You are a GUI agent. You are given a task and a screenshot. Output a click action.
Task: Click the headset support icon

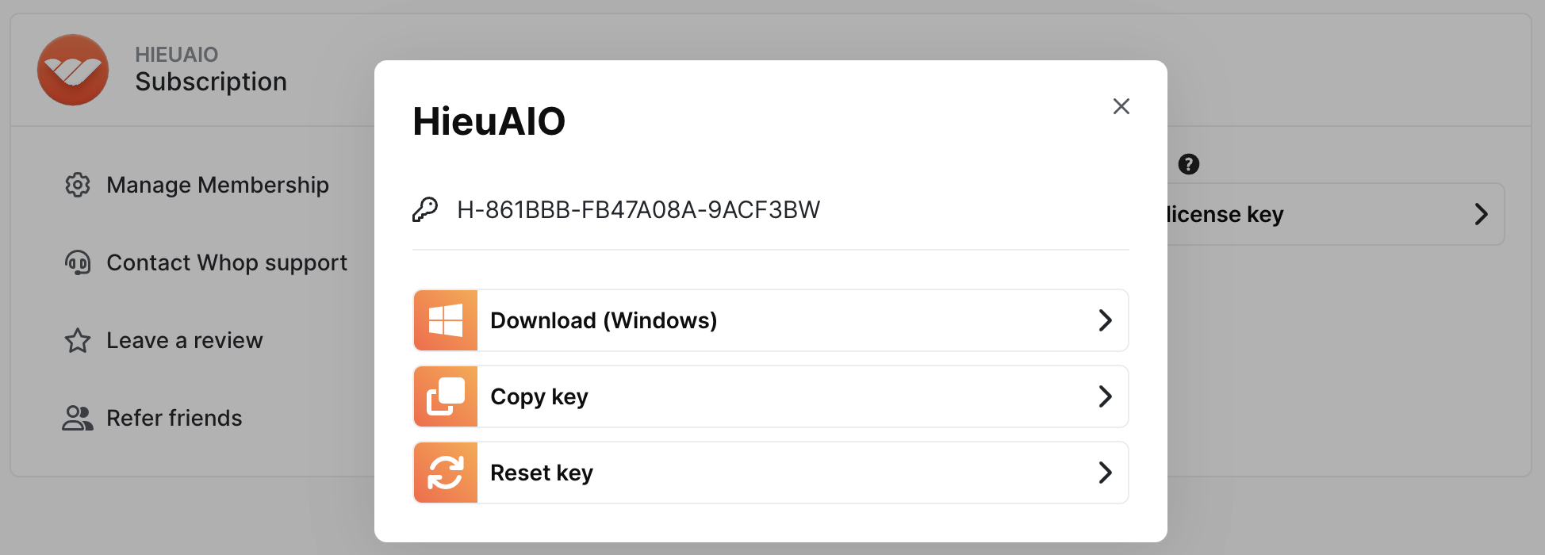point(78,262)
